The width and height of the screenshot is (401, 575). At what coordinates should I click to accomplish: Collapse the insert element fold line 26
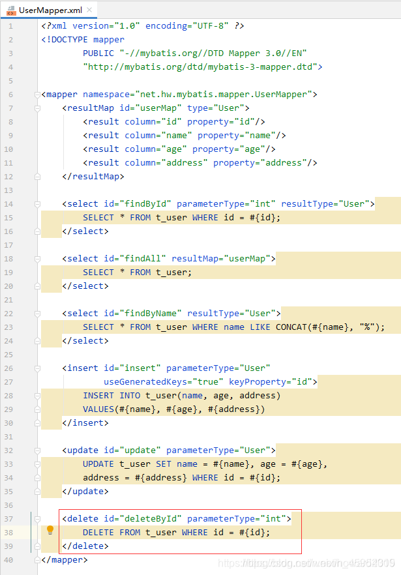pyautogui.click(x=37, y=368)
